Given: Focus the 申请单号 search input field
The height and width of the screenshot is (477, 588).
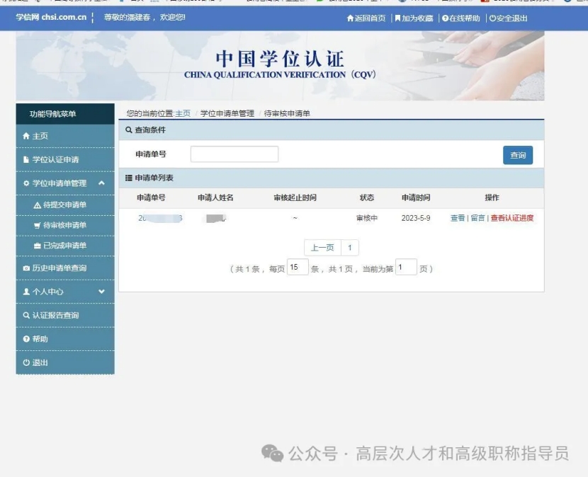Looking at the screenshot, I should point(234,154).
